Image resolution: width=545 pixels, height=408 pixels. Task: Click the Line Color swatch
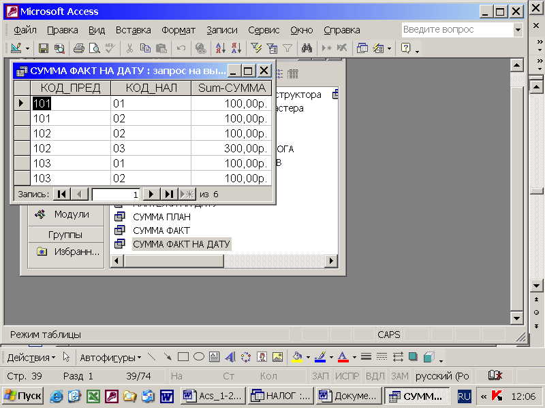pyautogui.click(x=320, y=357)
